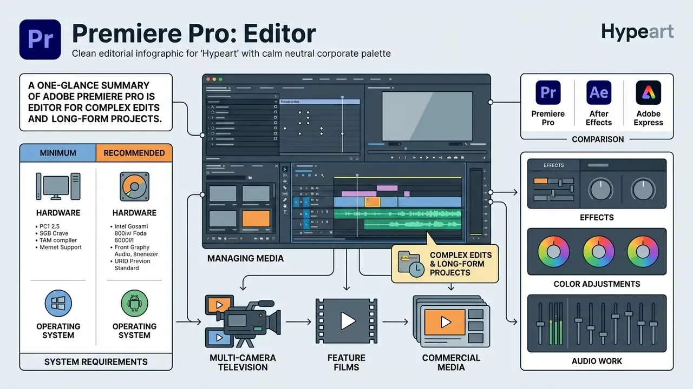Click the "AUDIO WORK" label
The height and width of the screenshot is (389, 693).
point(597,361)
